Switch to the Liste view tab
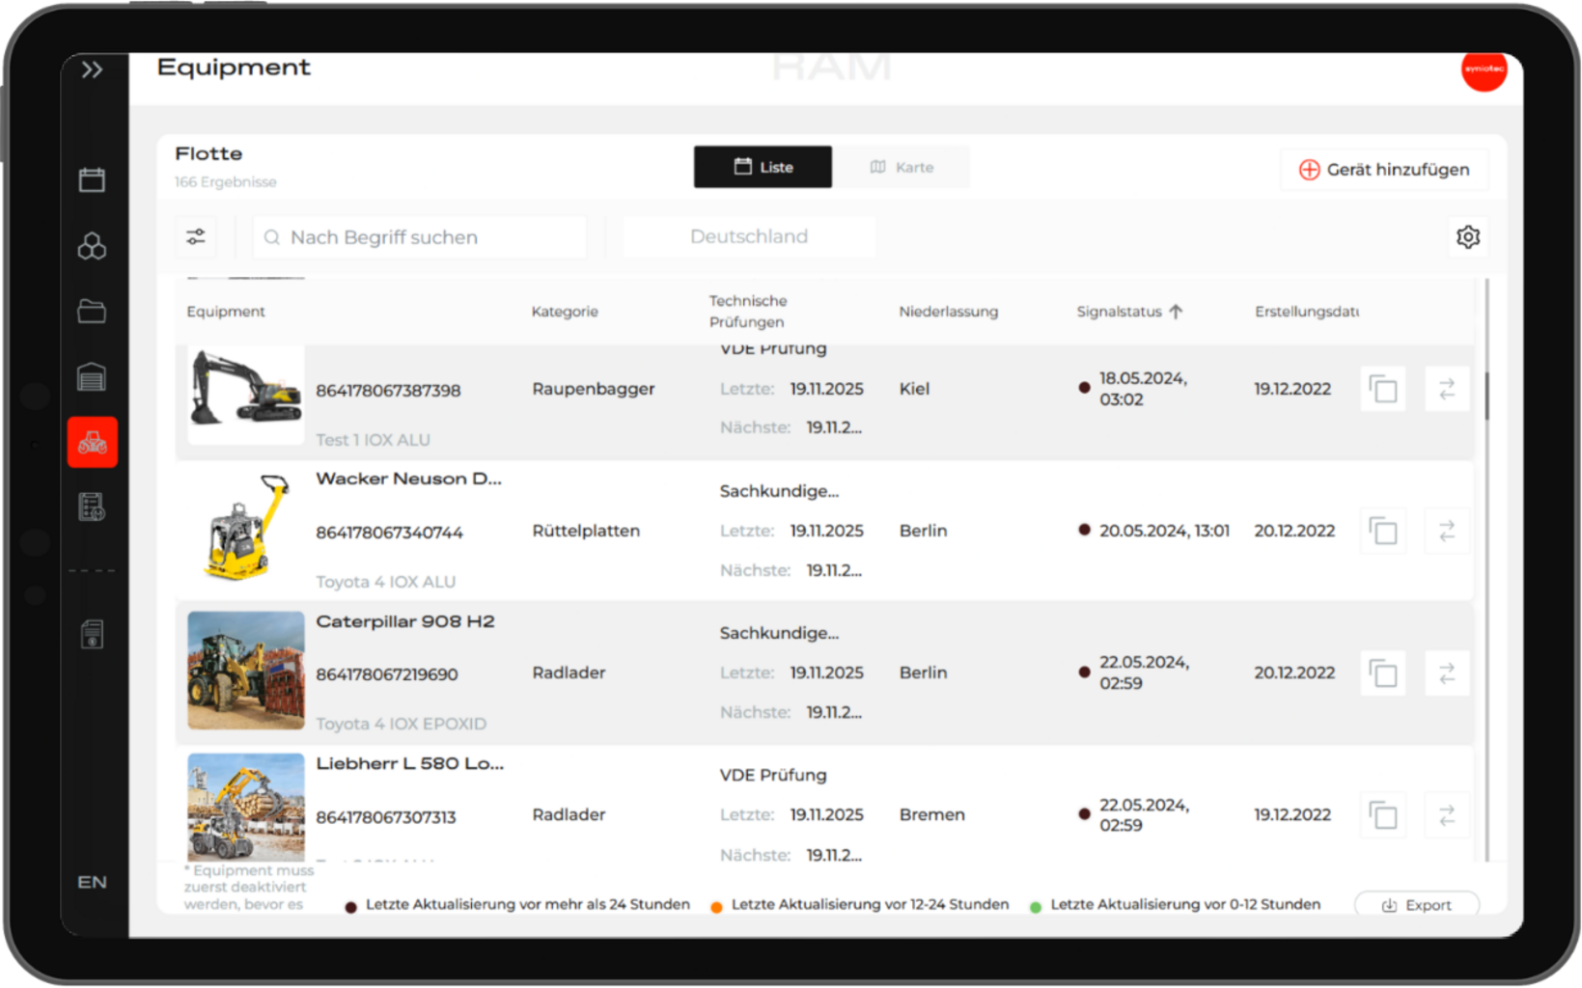Image resolution: width=1582 pixels, height=988 pixels. (763, 167)
